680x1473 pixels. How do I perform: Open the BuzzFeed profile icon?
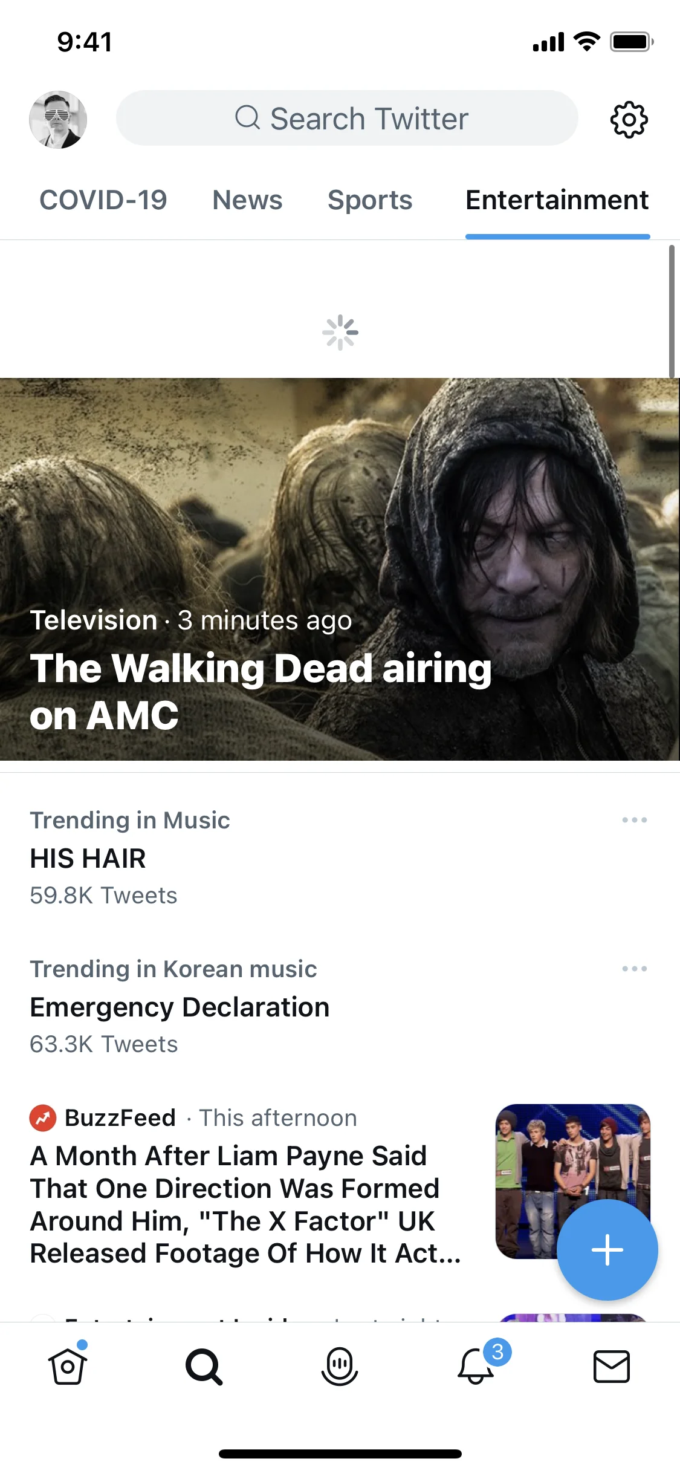[42, 1117]
